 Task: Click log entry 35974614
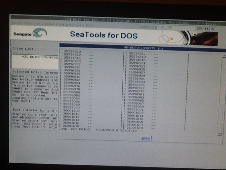pos(72,58)
